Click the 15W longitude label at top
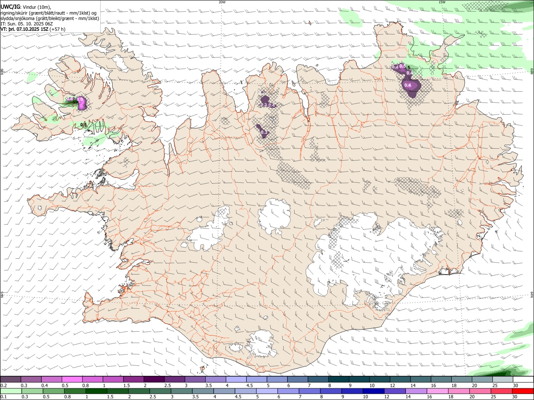Image resolution: width=534 pixels, height=400 pixels. tap(442, 2)
